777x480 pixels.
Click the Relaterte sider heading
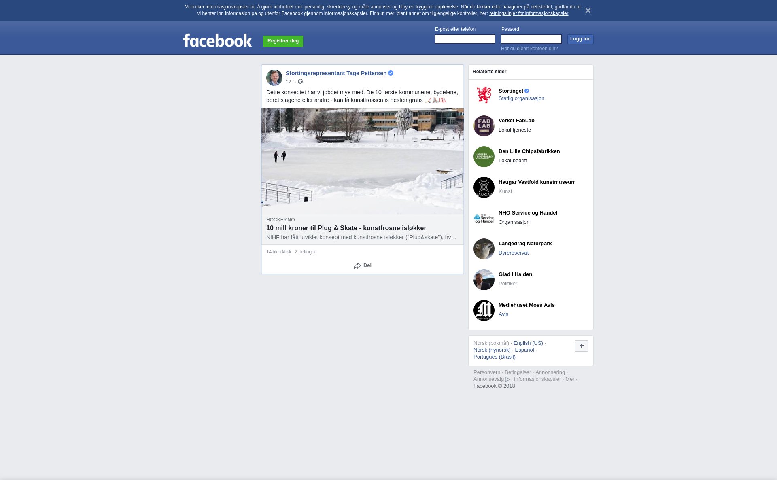pos(489,72)
